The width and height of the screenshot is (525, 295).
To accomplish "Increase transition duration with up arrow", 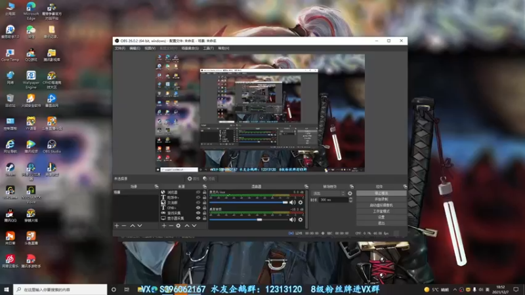I will coord(350,199).
